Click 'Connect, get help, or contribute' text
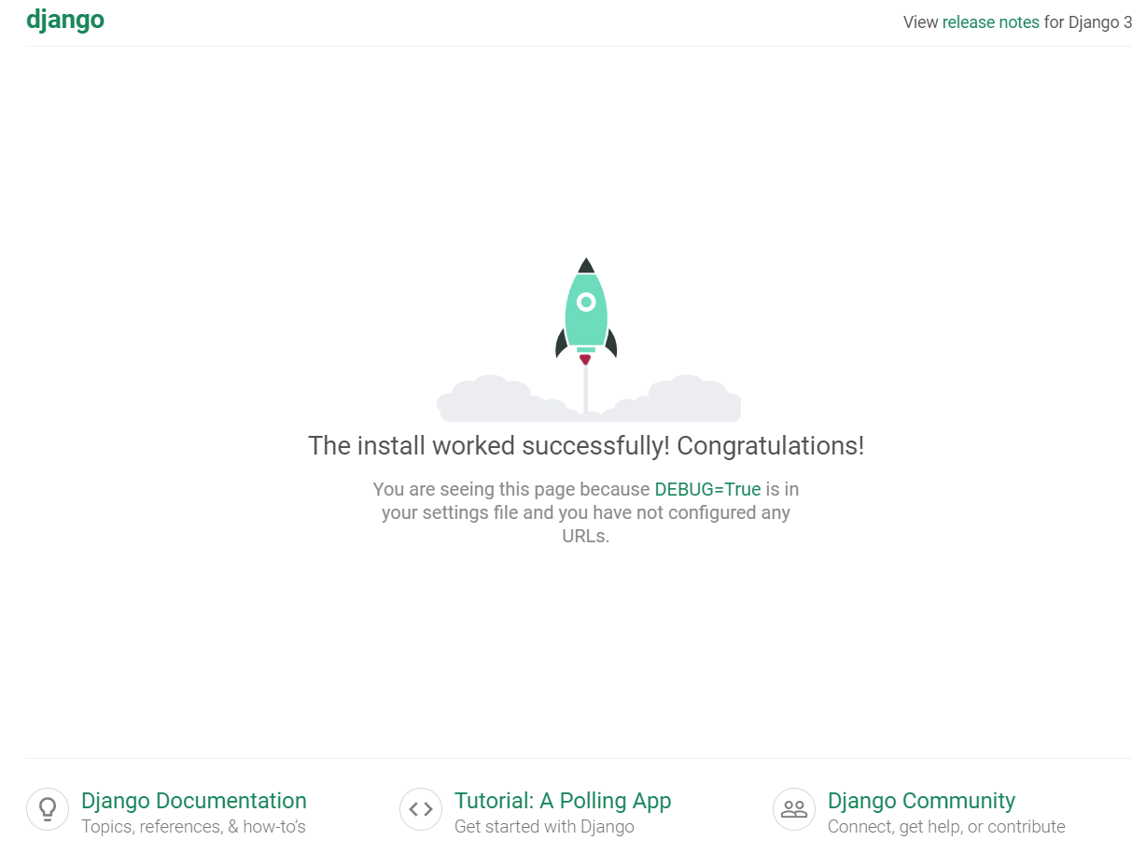The image size is (1132, 854). (x=946, y=827)
